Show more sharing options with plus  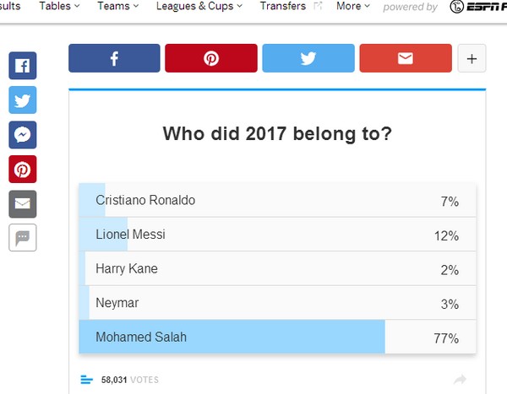pyautogui.click(x=472, y=58)
